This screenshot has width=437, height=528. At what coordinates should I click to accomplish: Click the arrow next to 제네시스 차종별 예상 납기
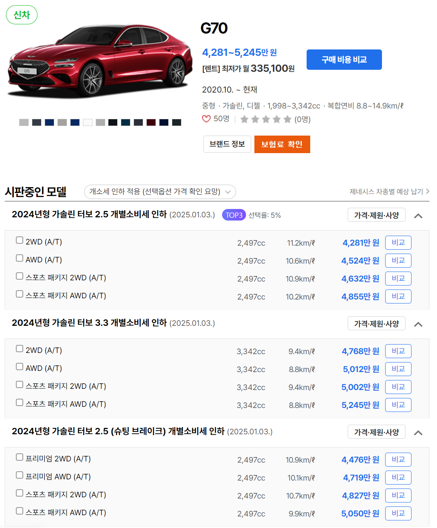[x=427, y=191]
